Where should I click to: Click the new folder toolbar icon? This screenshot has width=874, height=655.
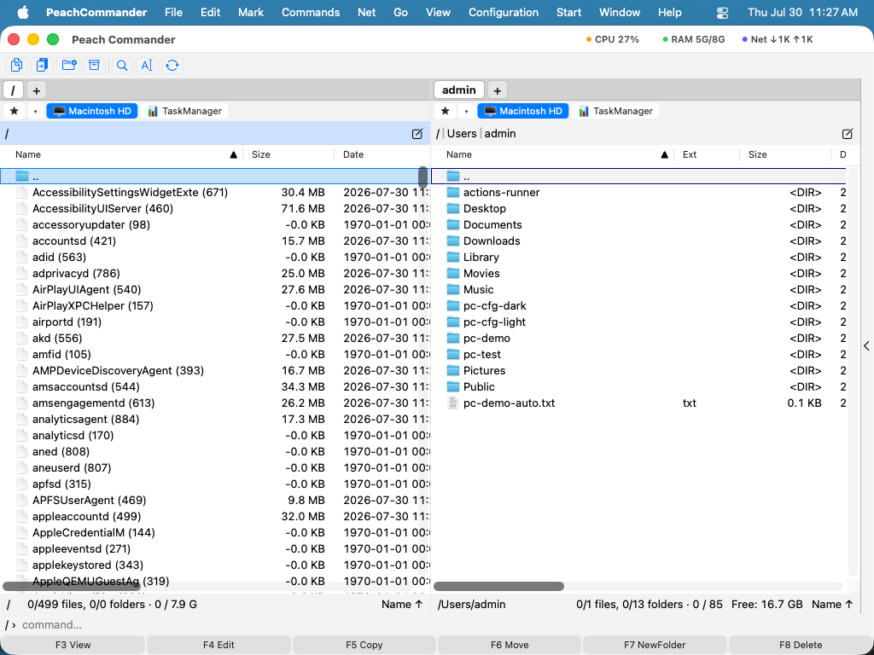tap(69, 65)
